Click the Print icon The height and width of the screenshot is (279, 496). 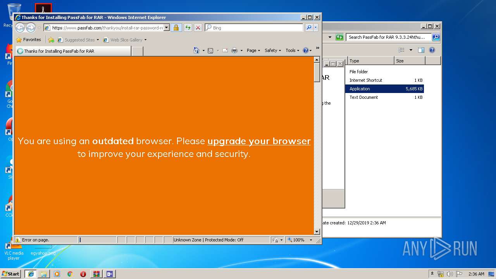tap(234, 50)
